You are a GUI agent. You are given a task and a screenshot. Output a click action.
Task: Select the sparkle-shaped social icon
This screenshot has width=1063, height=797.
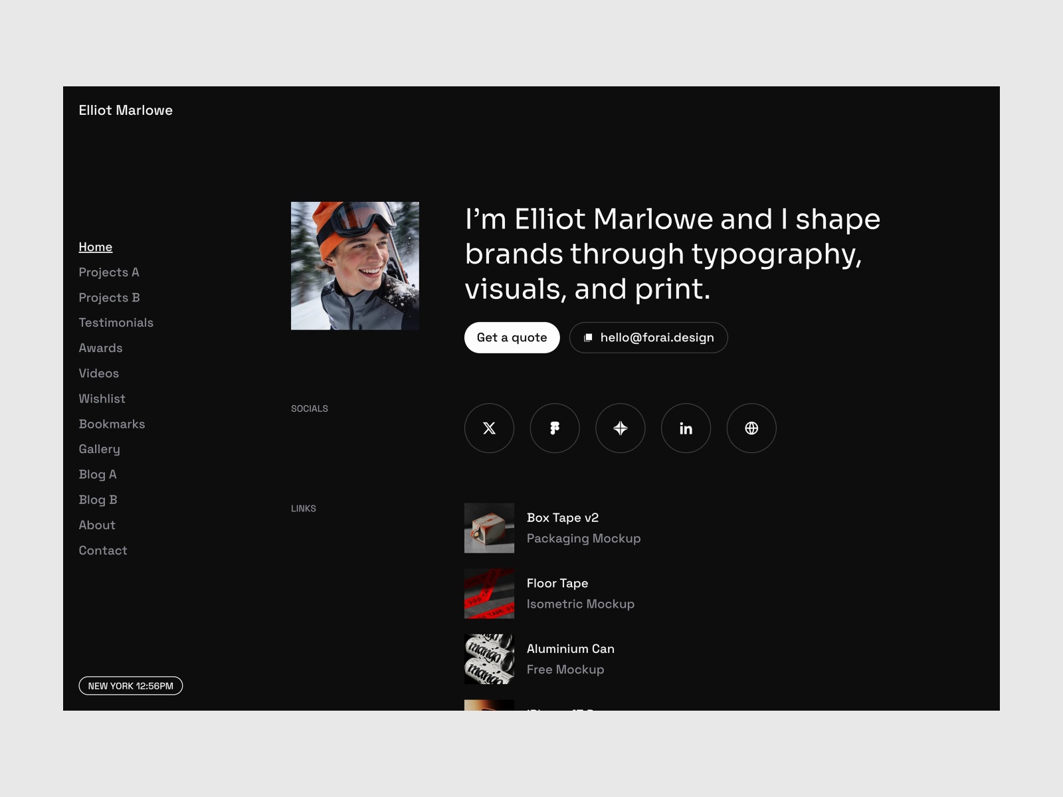point(620,429)
